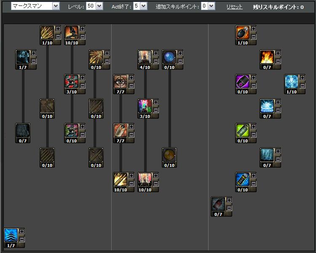The width and height of the screenshot is (316, 253).
Task: Select the bright blue sphere skill icon 0/10
Action: 169,57
